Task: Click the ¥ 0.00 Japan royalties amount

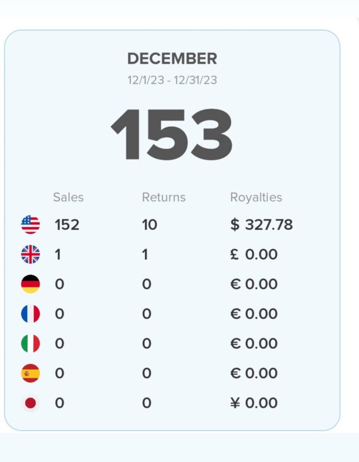Action: point(254,403)
